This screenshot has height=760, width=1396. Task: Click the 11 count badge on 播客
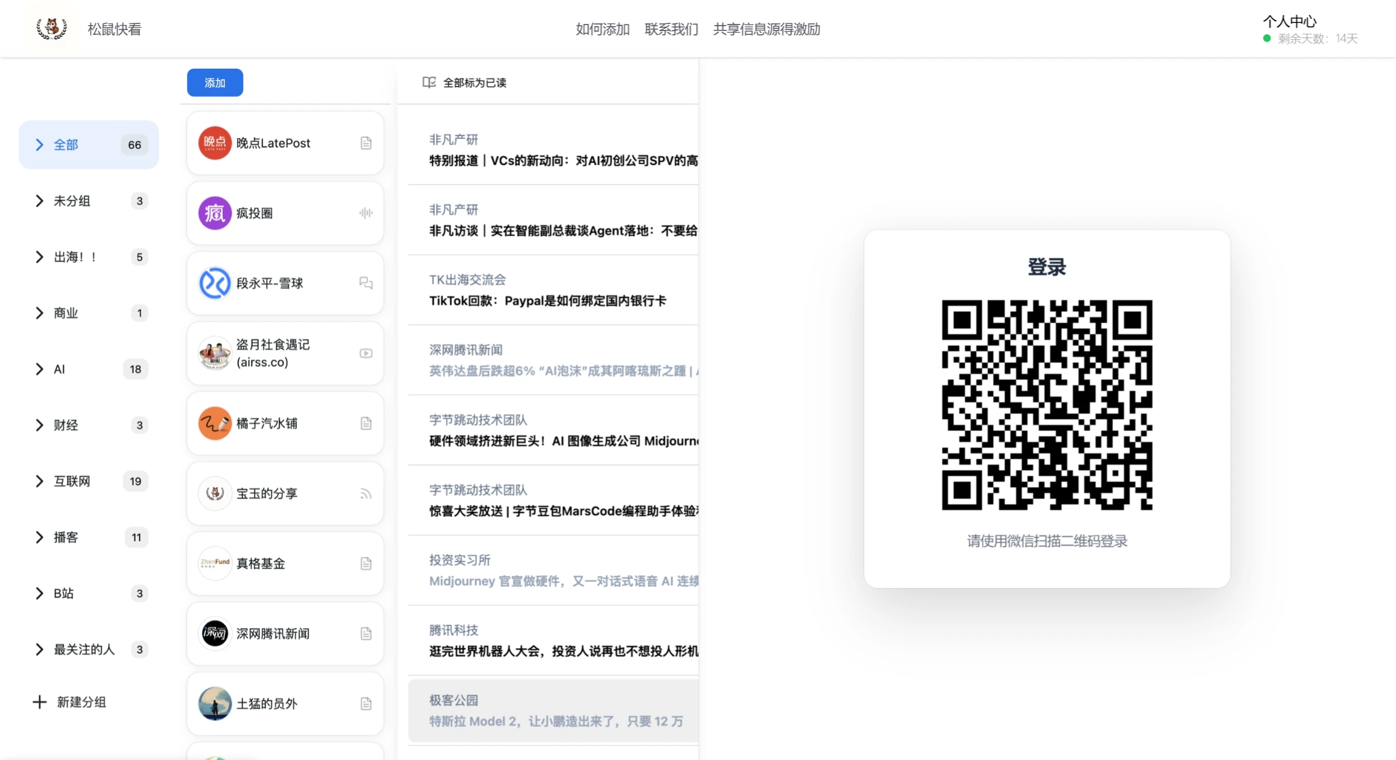click(x=136, y=537)
